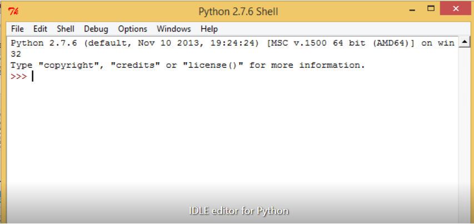Open the Options menu

(132, 29)
